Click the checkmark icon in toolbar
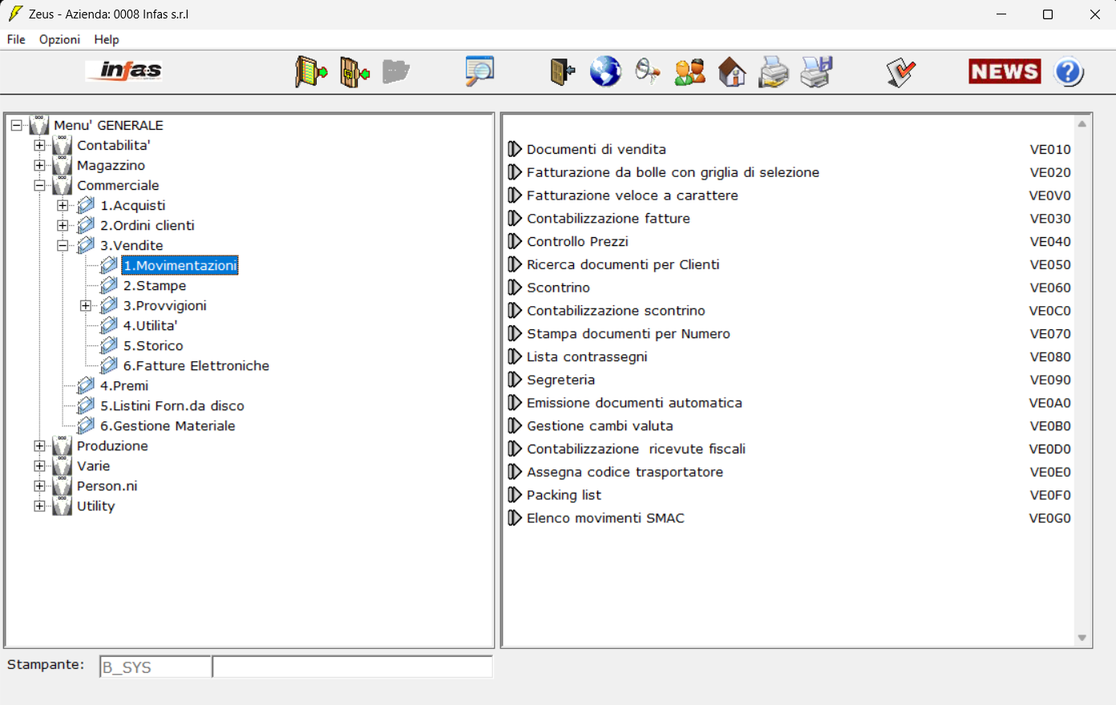 (901, 72)
